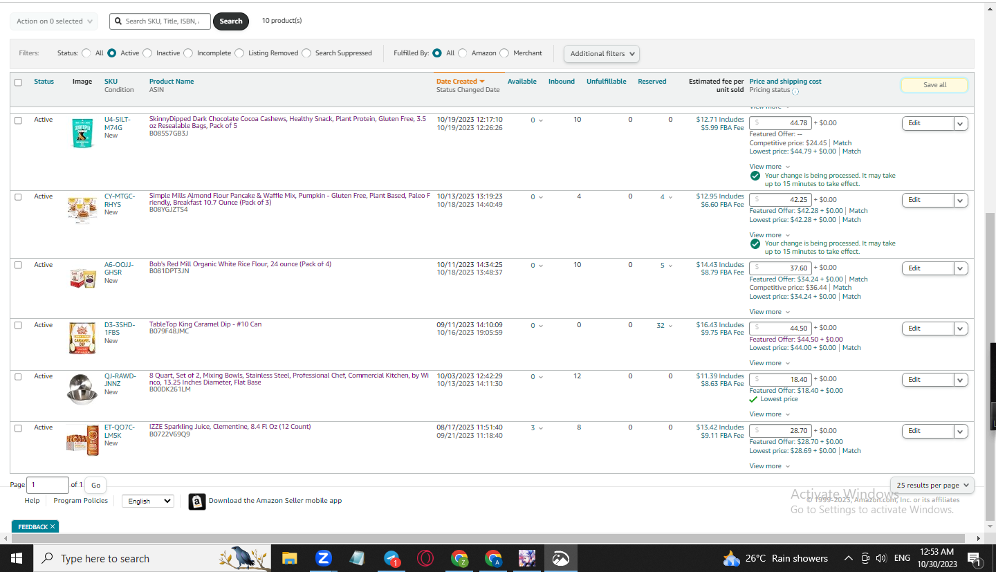Click the volume icon in the system tray
996x572 pixels.
[881, 558]
